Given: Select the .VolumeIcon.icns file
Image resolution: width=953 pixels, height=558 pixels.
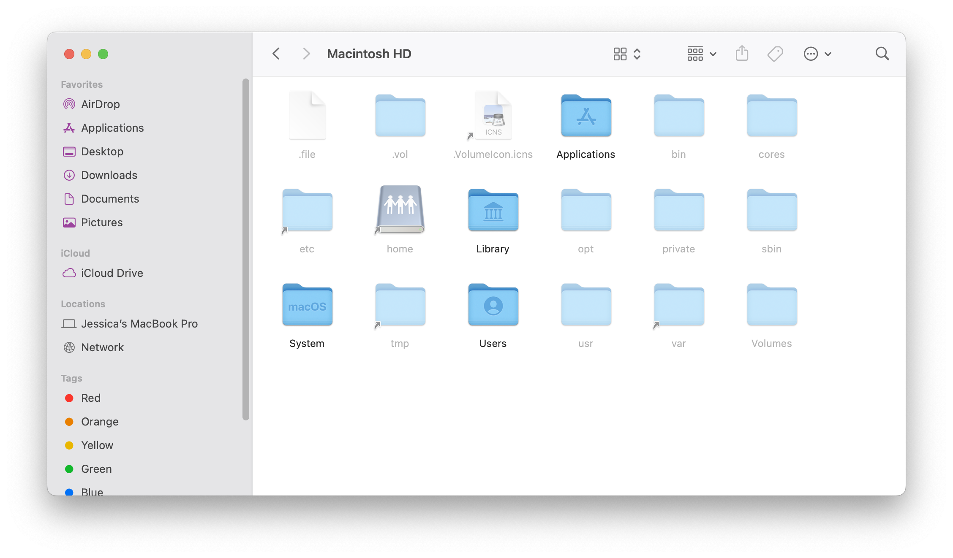Looking at the screenshot, I should [x=493, y=115].
